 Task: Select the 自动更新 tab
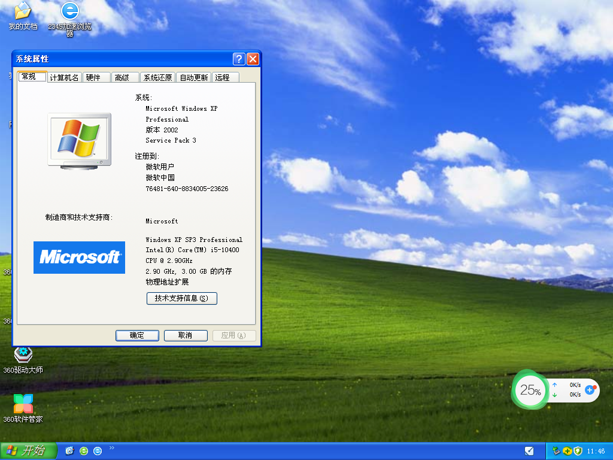coord(193,77)
